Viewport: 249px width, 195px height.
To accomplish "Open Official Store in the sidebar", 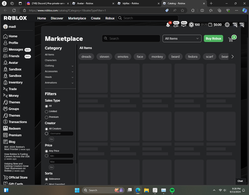I will point(15,178).
